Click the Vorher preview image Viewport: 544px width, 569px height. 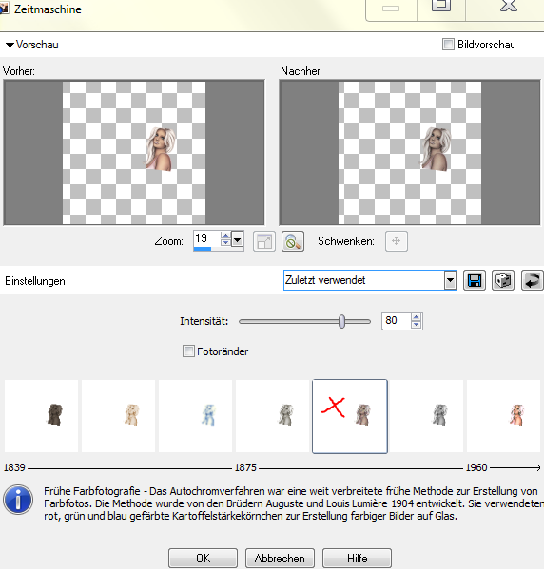(x=134, y=152)
